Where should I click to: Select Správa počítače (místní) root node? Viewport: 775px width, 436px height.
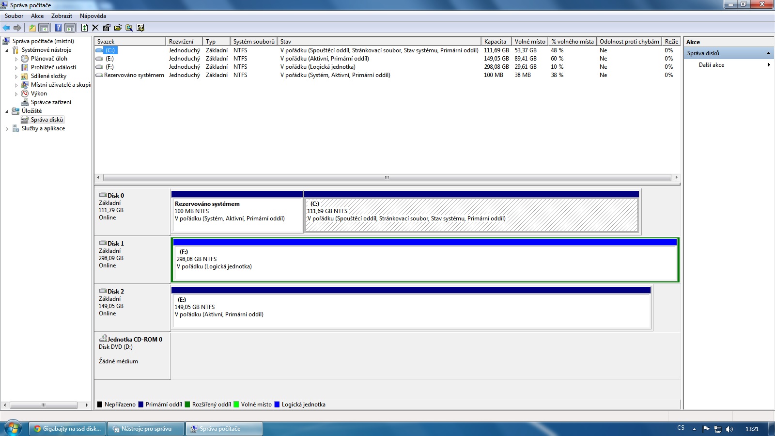tap(43, 41)
